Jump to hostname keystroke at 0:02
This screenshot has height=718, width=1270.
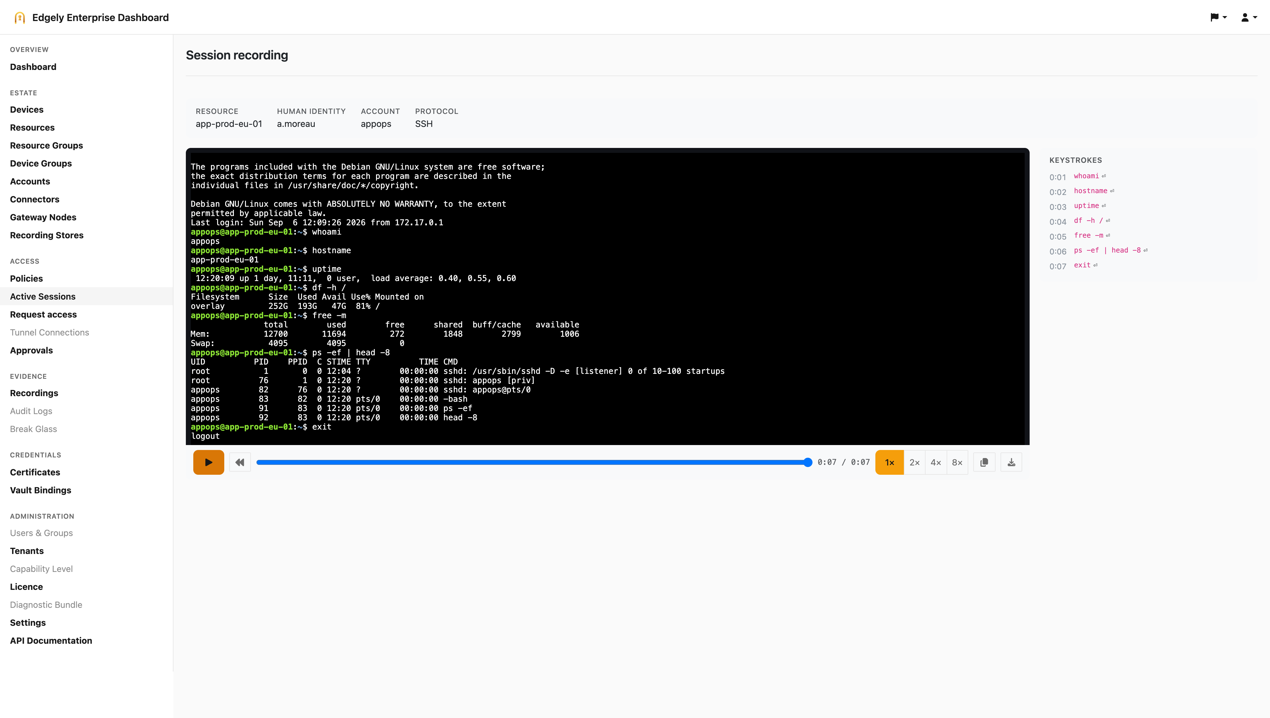click(1090, 191)
